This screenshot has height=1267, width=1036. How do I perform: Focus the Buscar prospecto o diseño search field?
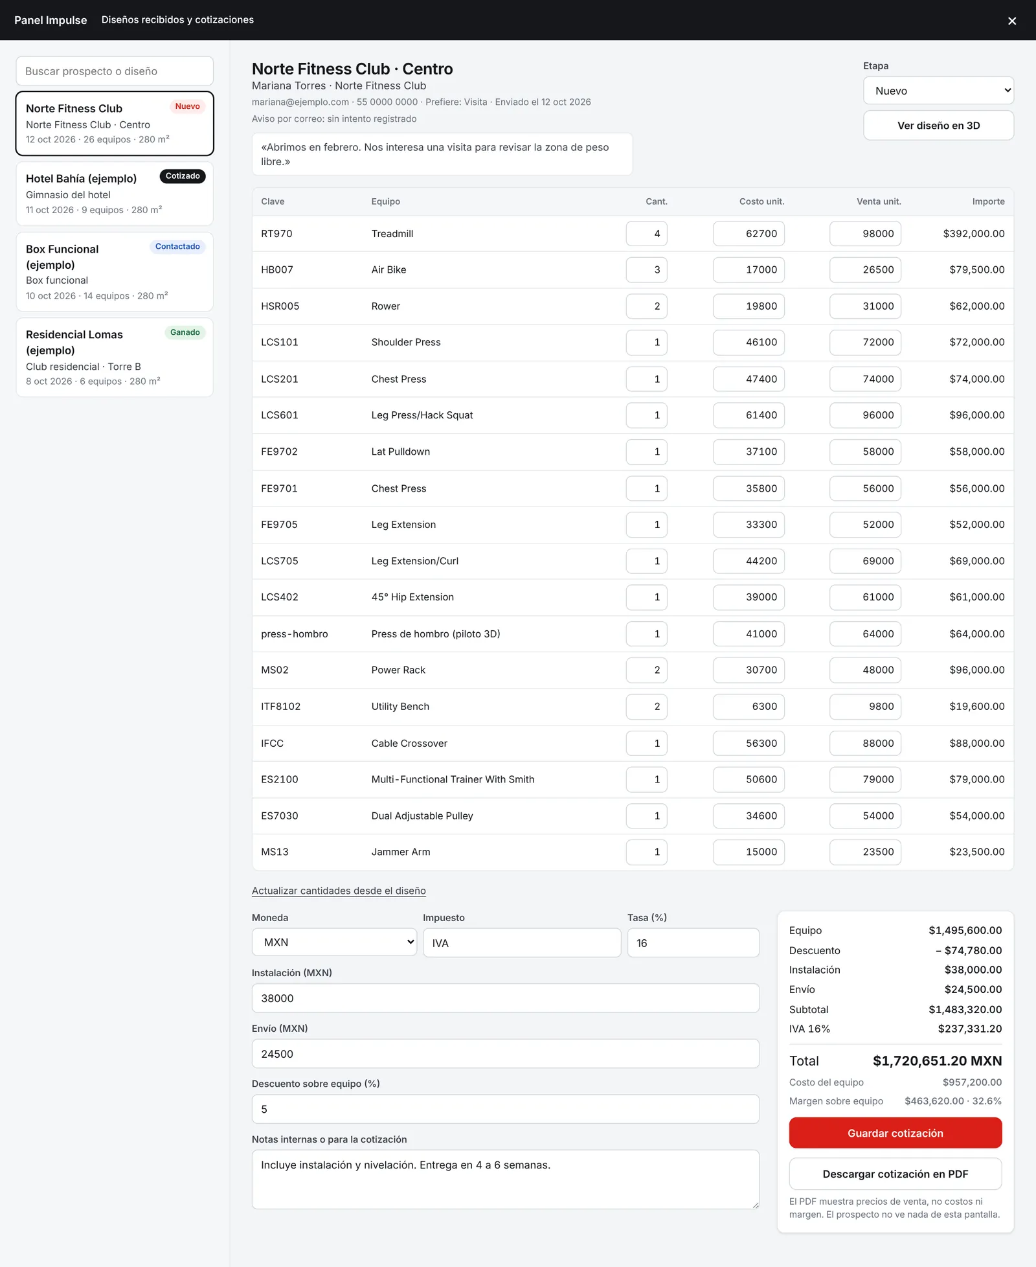[115, 71]
